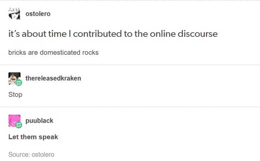Click green reblog badge on puublack's avatar
Image resolution: width=260 pixels, height=161 pixels.
point(19,125)
